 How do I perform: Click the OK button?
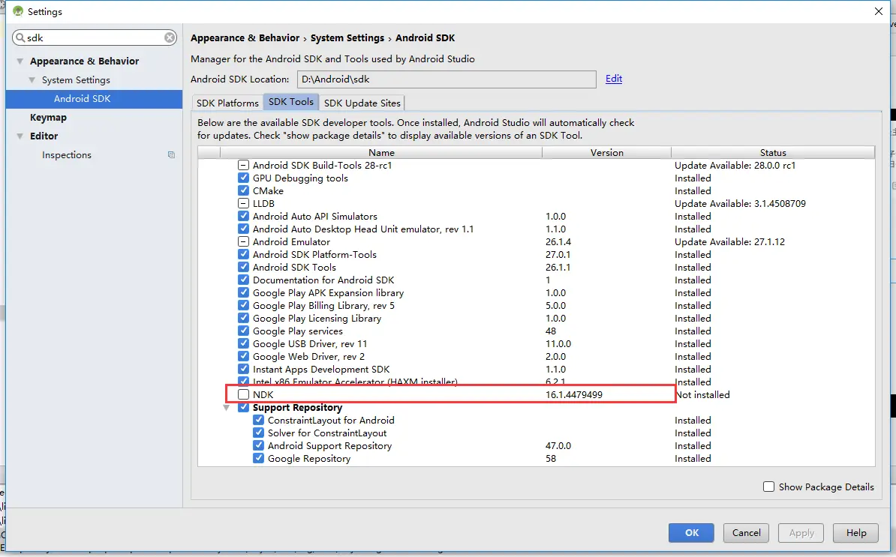tap(691, 532)
